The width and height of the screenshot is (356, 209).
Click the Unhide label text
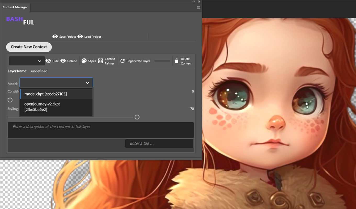[72, 61]
